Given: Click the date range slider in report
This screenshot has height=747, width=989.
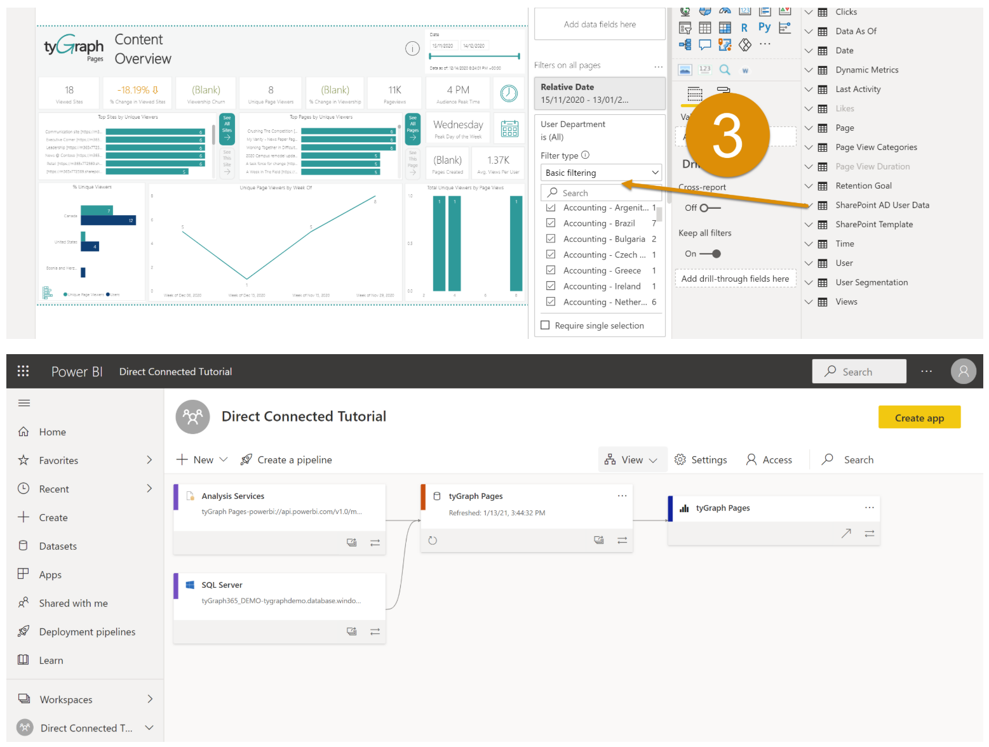Looking at the screenshot, I should [x=474, y=56].
